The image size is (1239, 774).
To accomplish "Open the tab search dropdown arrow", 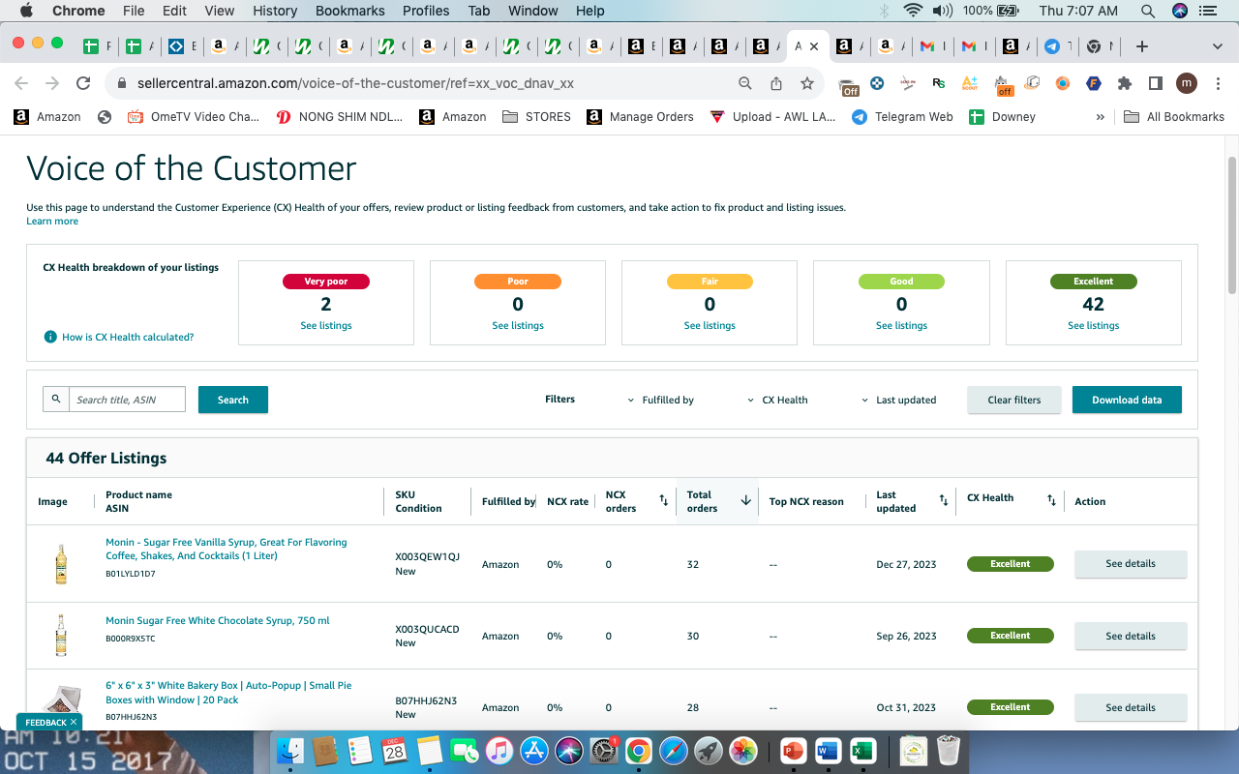I will click(1218, 46).
